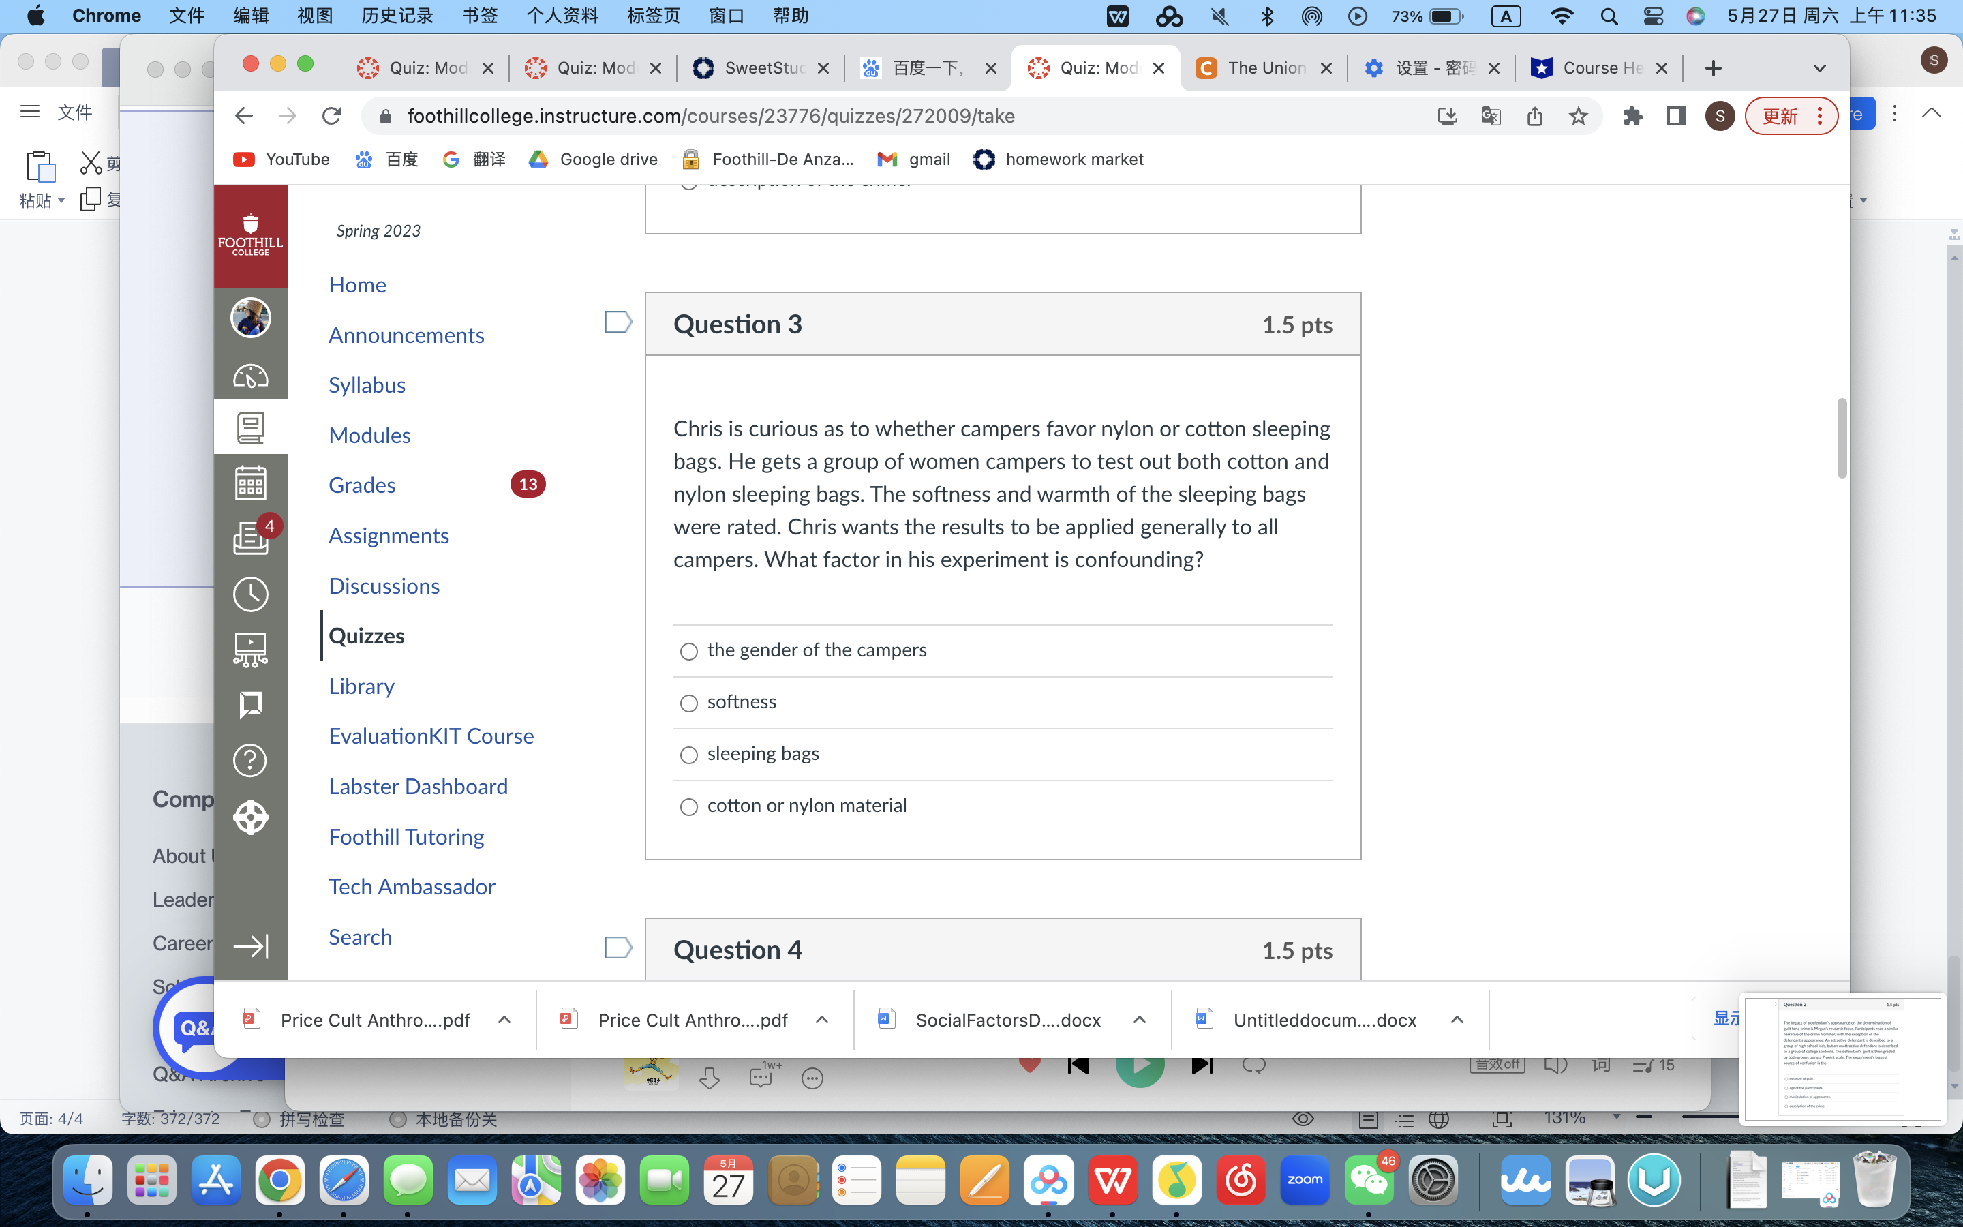The image size is (1963, 1227).
Task: Share this page using the share icon
Action: click(1535, 116)
